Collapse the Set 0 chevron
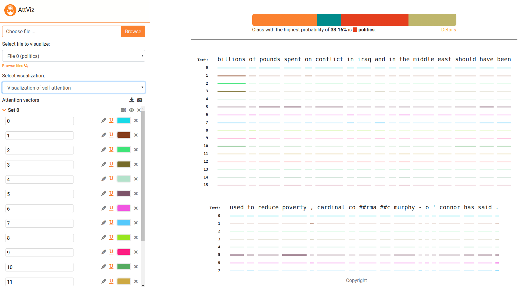The height and width of the screenshot is (287, 518). [4, 110]
